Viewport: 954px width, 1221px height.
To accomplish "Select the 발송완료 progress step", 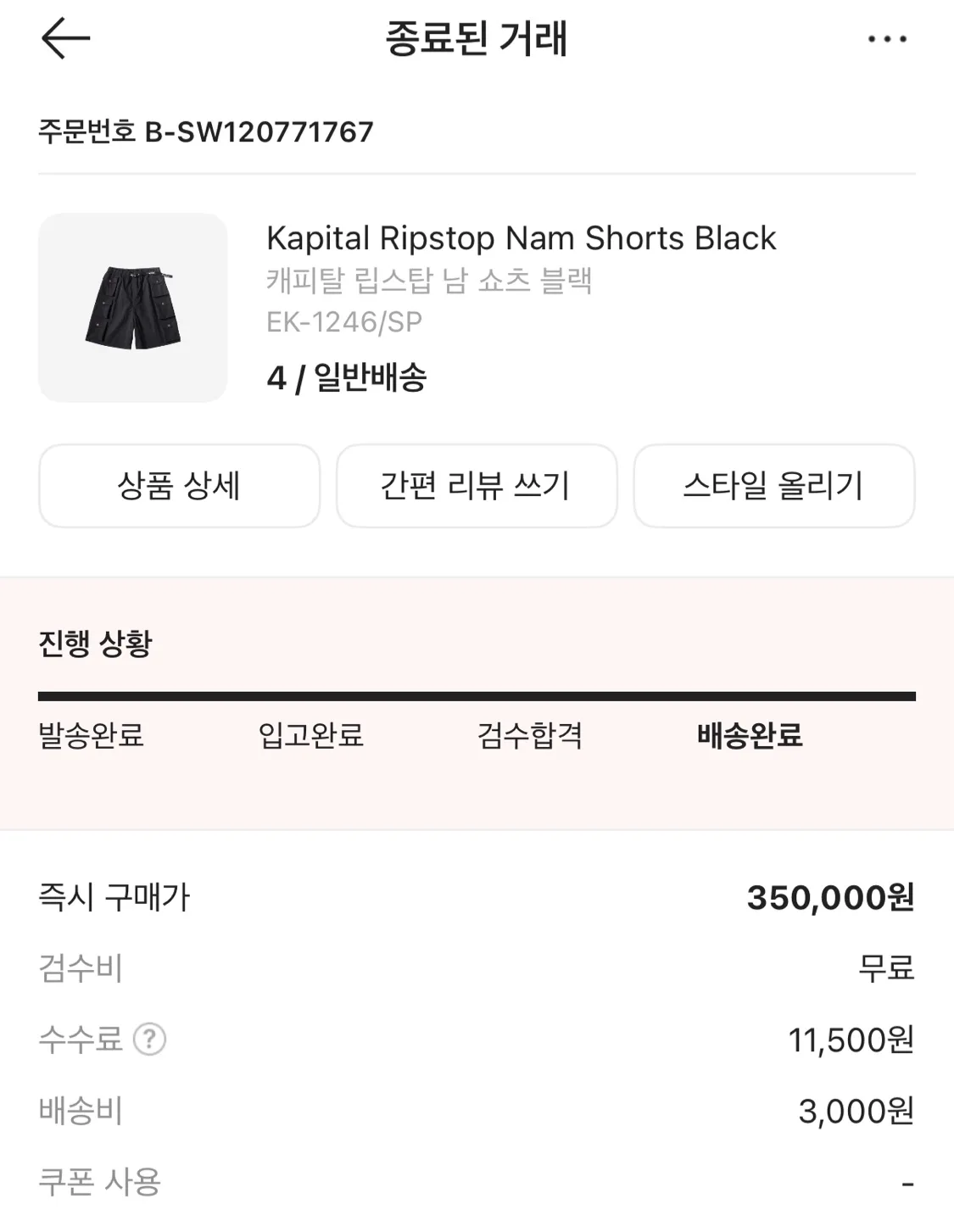I will pos(92,735).
